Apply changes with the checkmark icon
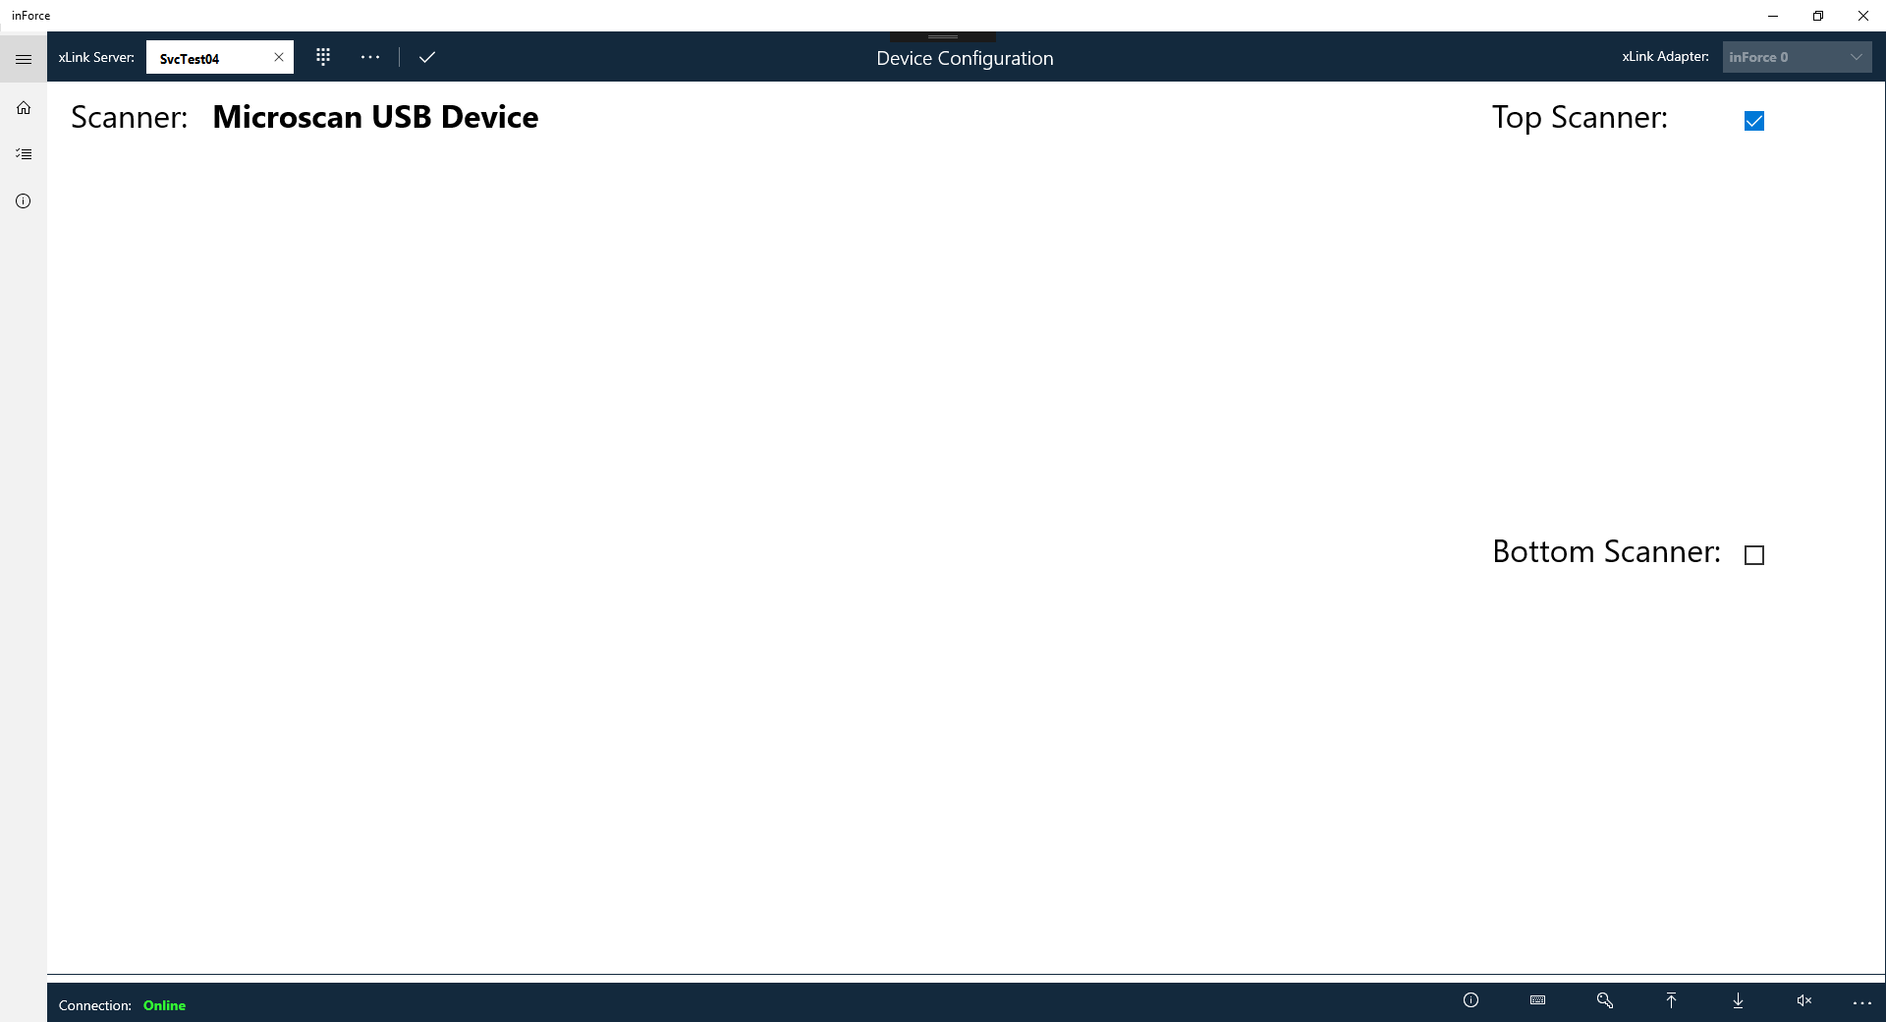Viewport: 1886px width, 1022px height. click(427, 57)
